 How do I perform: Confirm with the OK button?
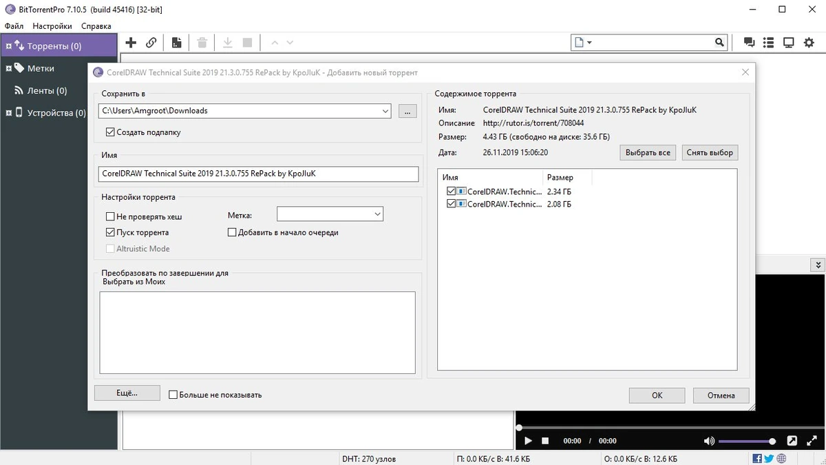(657, 395)
